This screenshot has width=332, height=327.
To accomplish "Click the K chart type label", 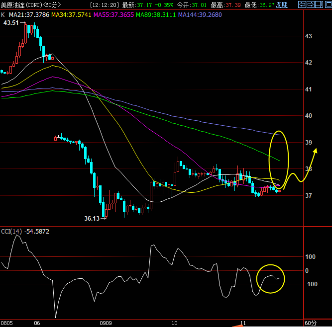I will (3, 15).
